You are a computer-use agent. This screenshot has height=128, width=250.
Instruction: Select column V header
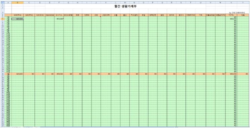[x=210, y=3]
